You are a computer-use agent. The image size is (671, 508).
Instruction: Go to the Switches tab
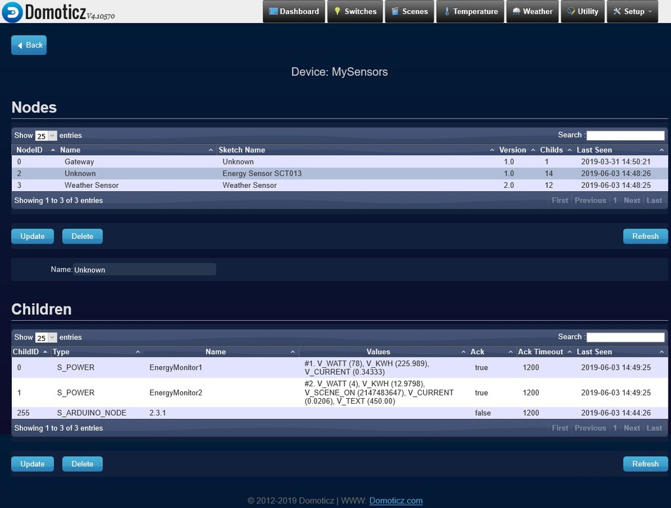(x=355, y=12)
